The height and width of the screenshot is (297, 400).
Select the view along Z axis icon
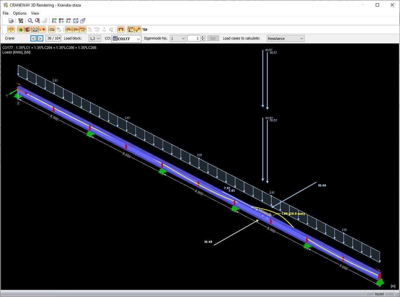click(x=68, y=21)
